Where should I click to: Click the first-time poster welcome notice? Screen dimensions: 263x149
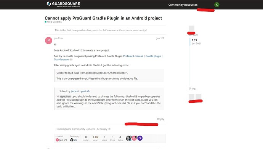pyautogui.click(x=101, y=30)
